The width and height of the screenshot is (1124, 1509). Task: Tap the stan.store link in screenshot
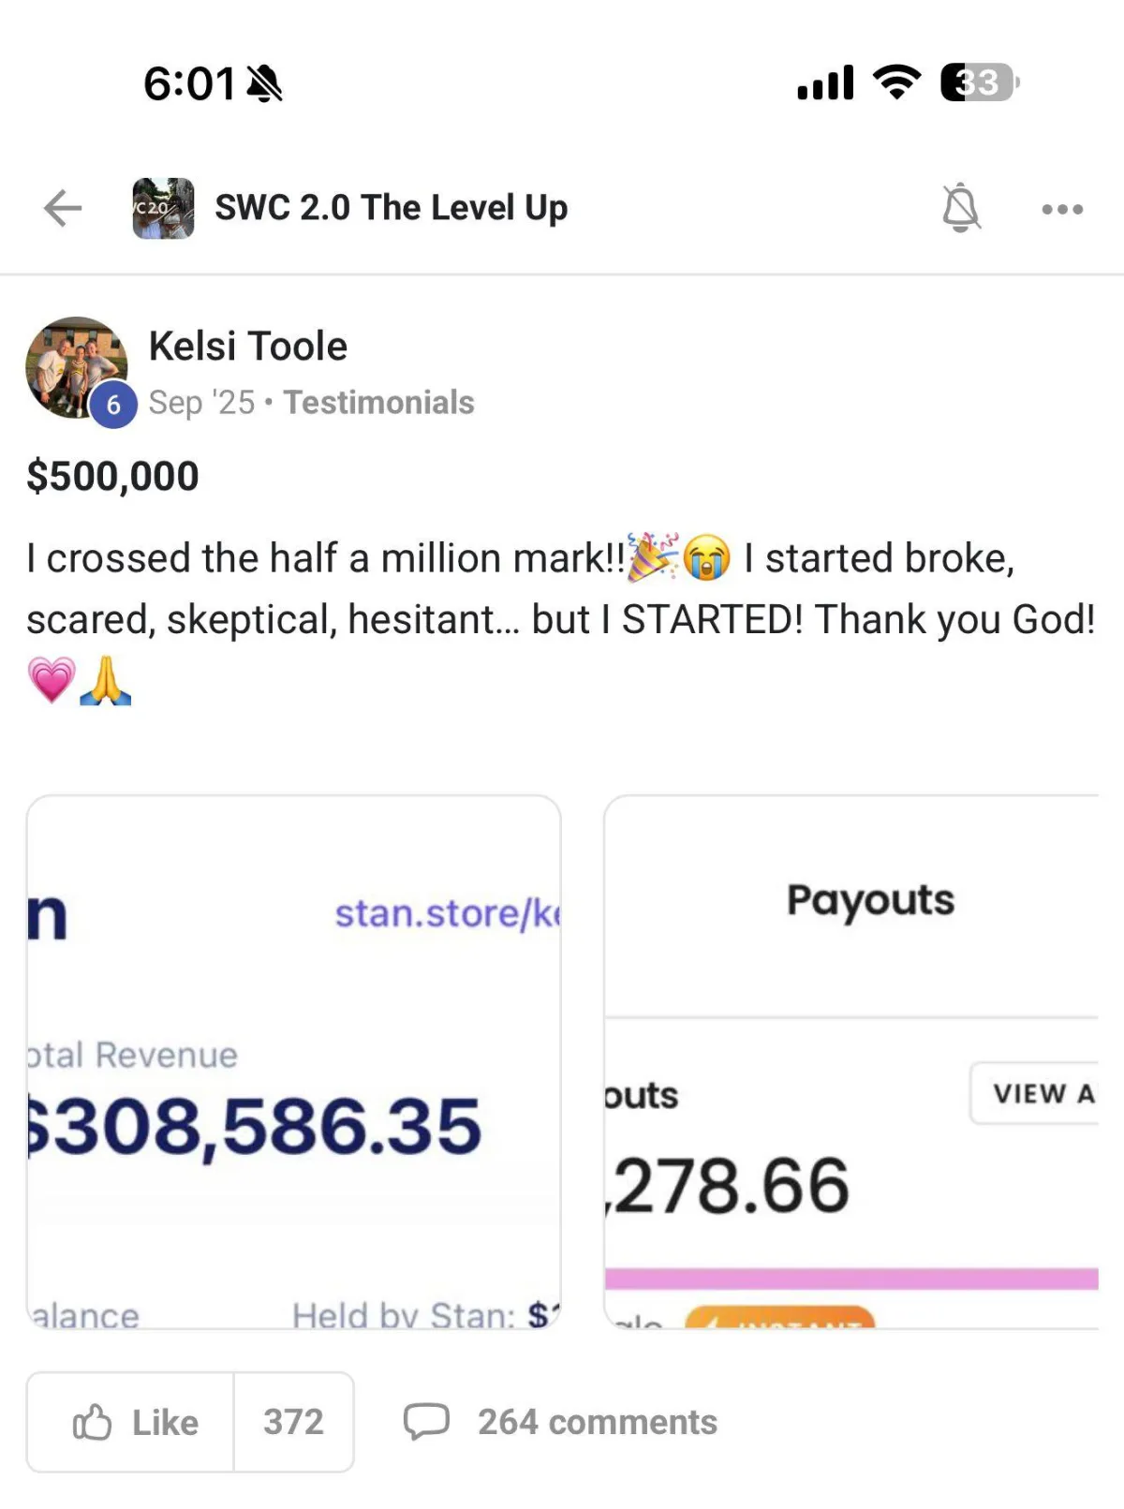(446, 913)
